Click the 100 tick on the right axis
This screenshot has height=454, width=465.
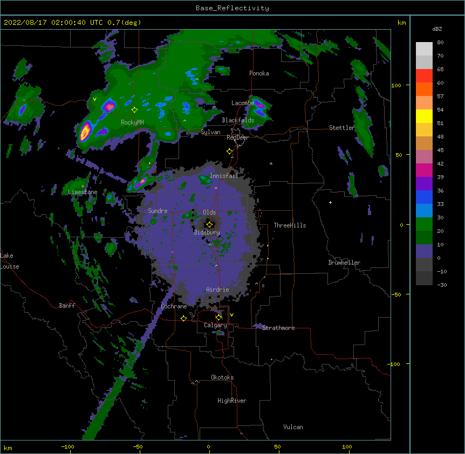point(396,85)
